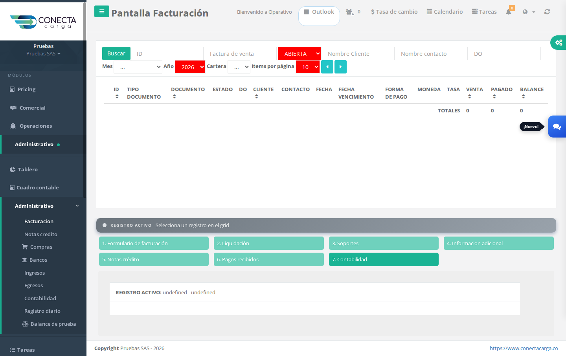Open the Cartera dropdown
This screenshot has height=356, width=566.
tap(239, 67)
